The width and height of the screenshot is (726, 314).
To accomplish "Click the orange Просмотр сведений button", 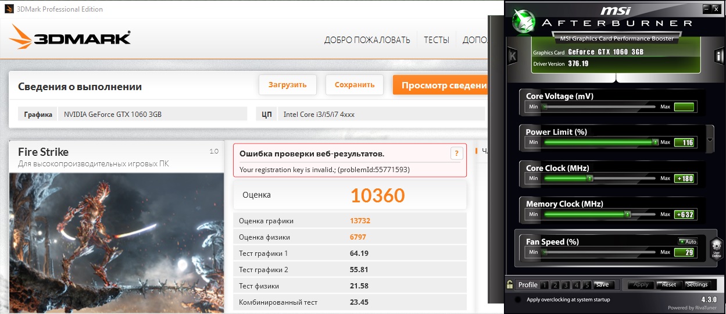I will coord(440,85).
